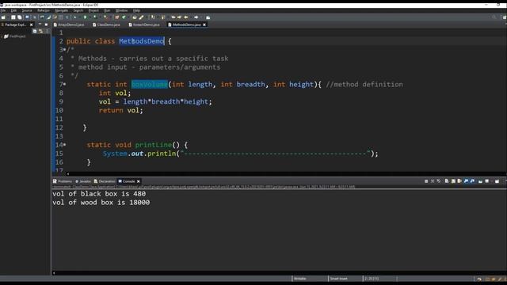The image size is (507, 285).
Task: Select the Declaration tab
Action: (x=105, y=181)
